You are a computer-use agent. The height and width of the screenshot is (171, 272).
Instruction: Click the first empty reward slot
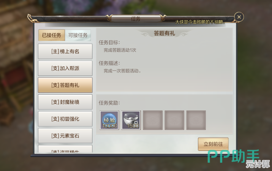tap(153, 120)
